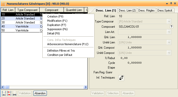Viewport: 178px width, 97px height.
Task: Open the title bar dropdown arrow menu
Action: click(x=167, y=3)
